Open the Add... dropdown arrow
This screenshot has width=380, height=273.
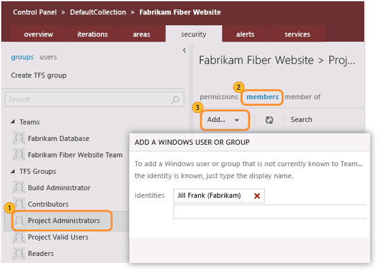[237, 120]
